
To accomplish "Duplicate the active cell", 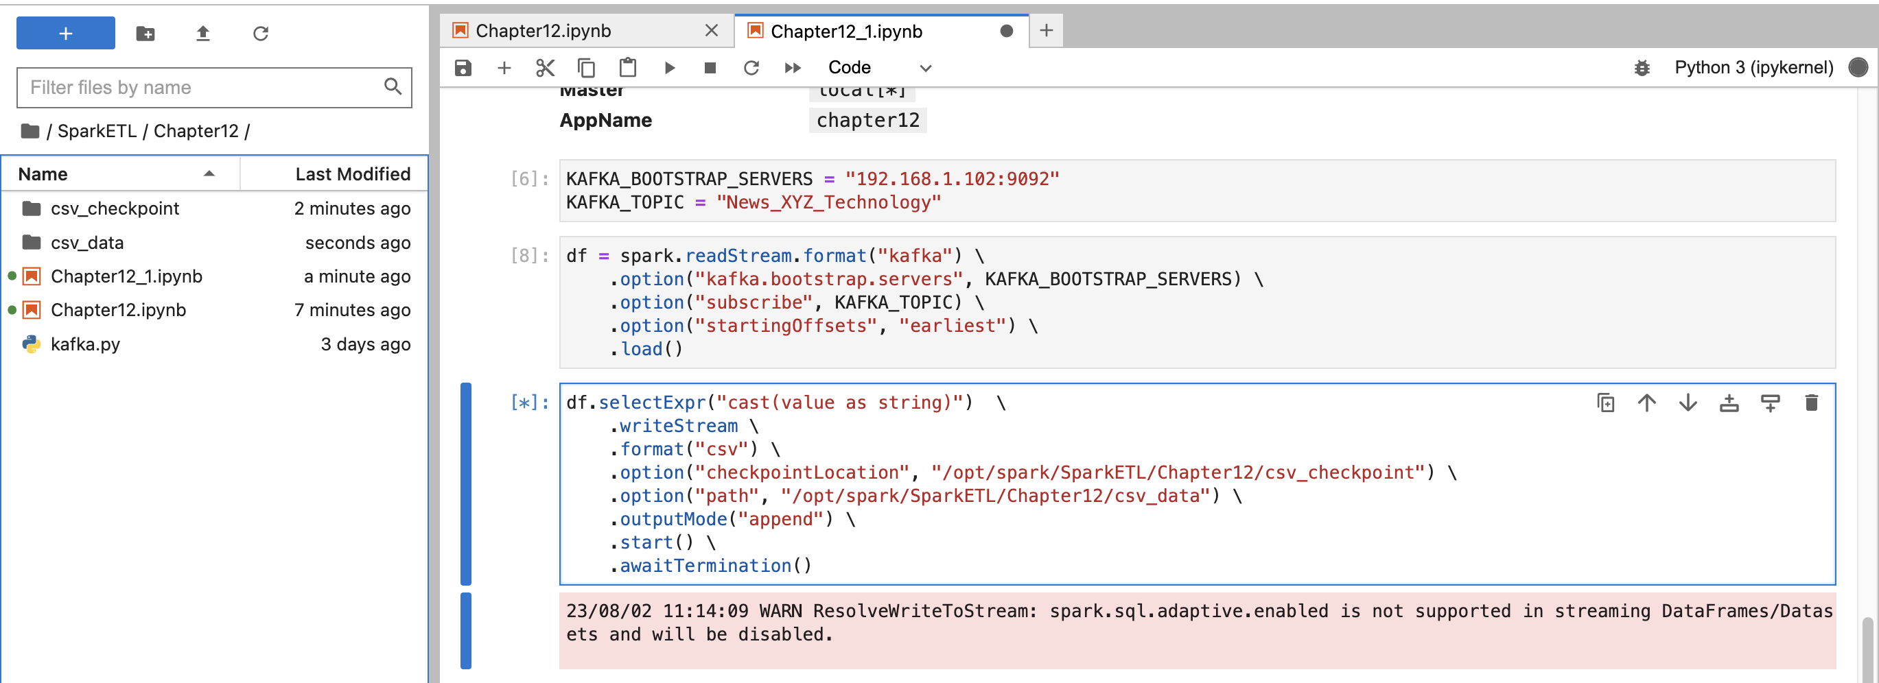I will pyautogui.click(x=1605, y=403).
